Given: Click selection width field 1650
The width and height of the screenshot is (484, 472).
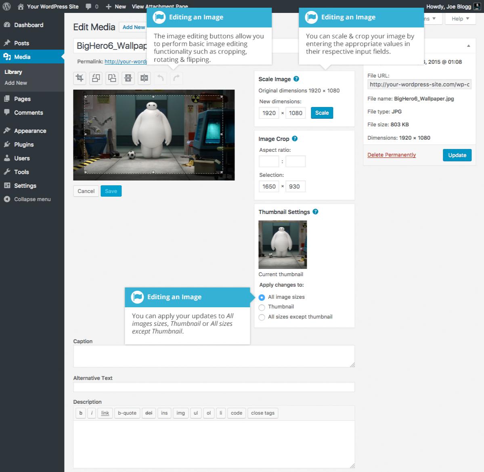Looking at the screenshot, I should pyautogui.click(x=269, y=187).
